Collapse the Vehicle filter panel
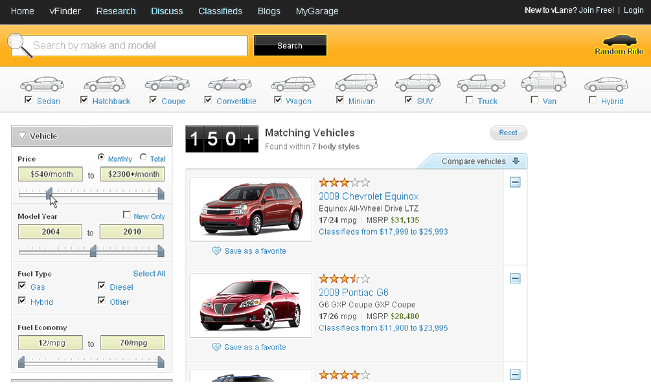651x385 pixels. [x=22, y=136]
